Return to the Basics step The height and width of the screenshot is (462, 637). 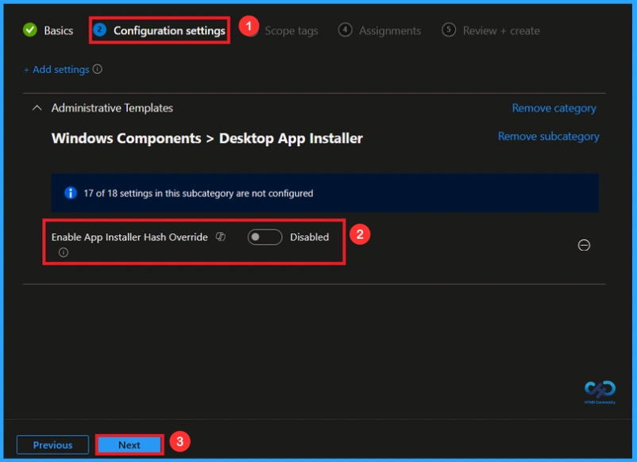[53, 29]
